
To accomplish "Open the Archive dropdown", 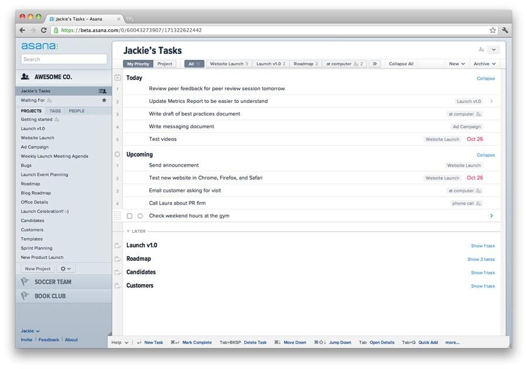I will [x=484, y=64].
